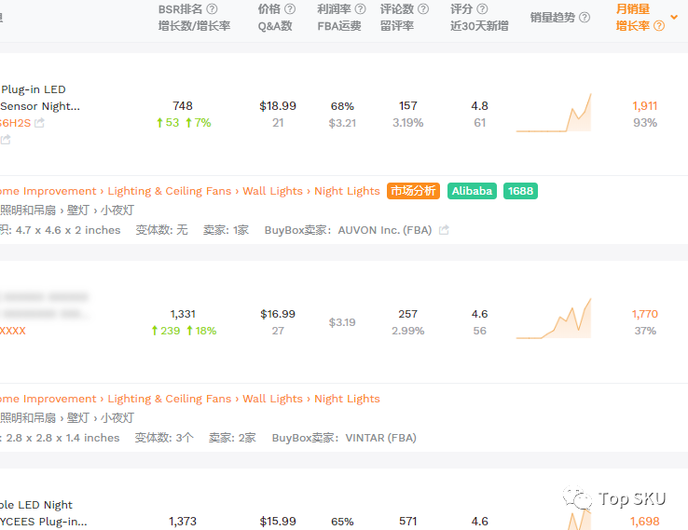The image size is (688, 530).
Task: Open VINTAR product's Wall Lights category link
Action: (273, 399)
